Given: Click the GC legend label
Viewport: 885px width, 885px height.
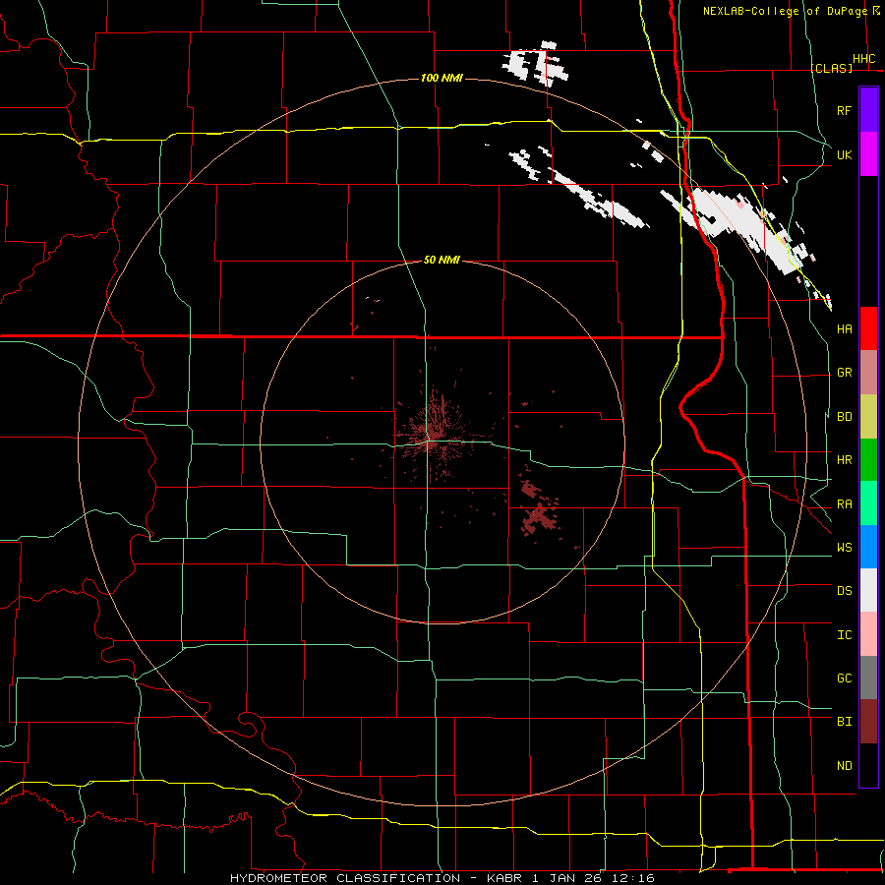Looking at the screenshot, I should click(x=845, y=678).
